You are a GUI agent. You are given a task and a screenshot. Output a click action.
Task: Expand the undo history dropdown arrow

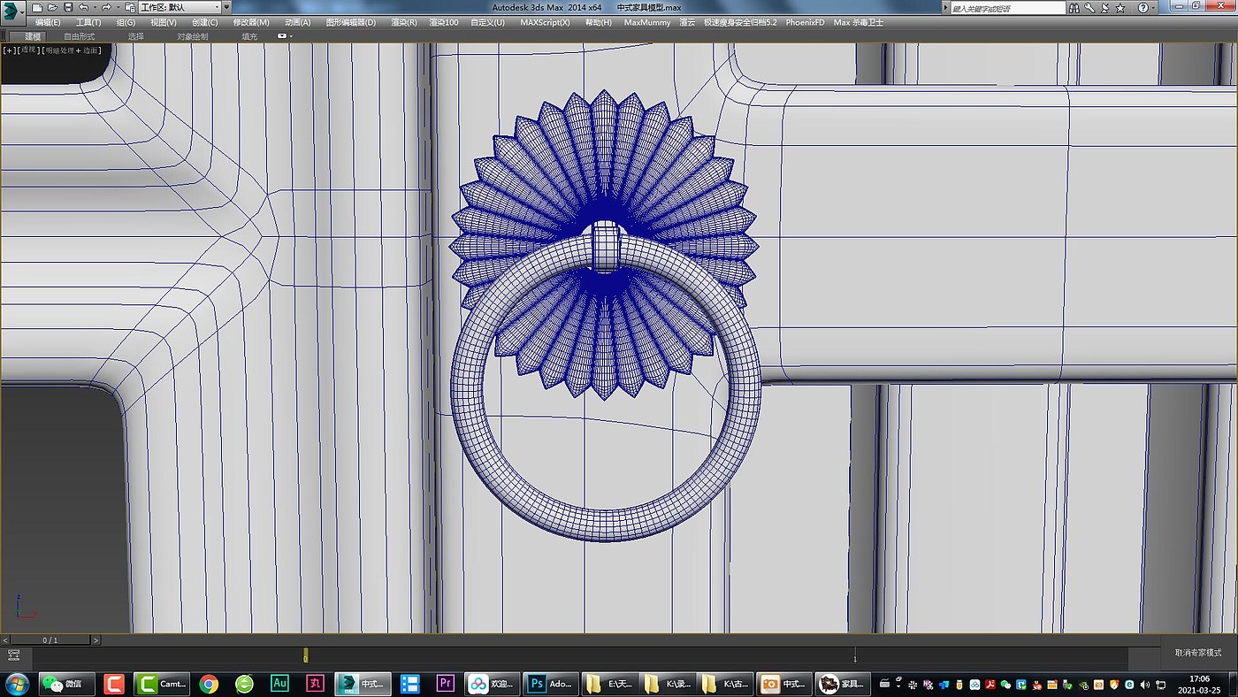point(94,7)
